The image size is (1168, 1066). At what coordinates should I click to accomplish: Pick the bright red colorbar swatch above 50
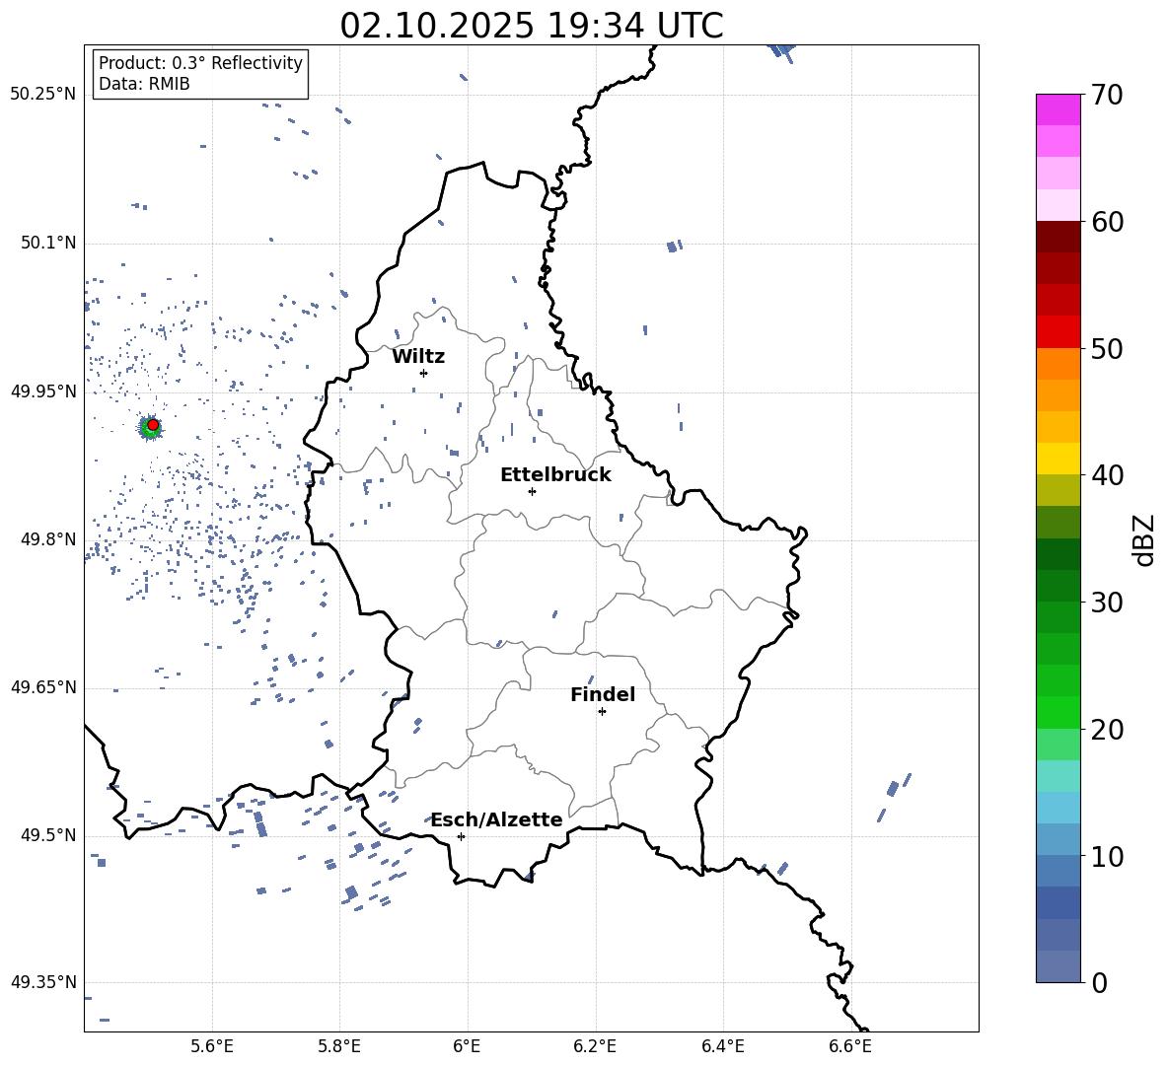point(1058,331)
